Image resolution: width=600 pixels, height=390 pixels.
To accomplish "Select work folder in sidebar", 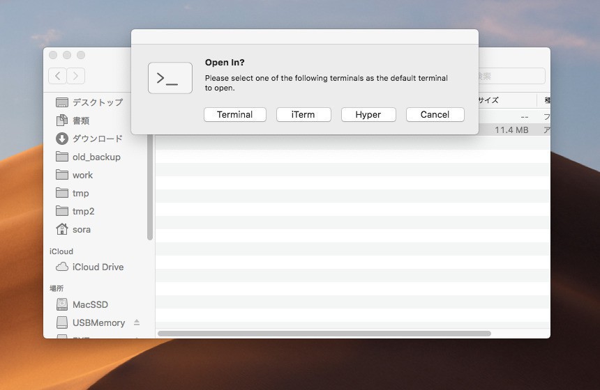I will pos(82,175).
